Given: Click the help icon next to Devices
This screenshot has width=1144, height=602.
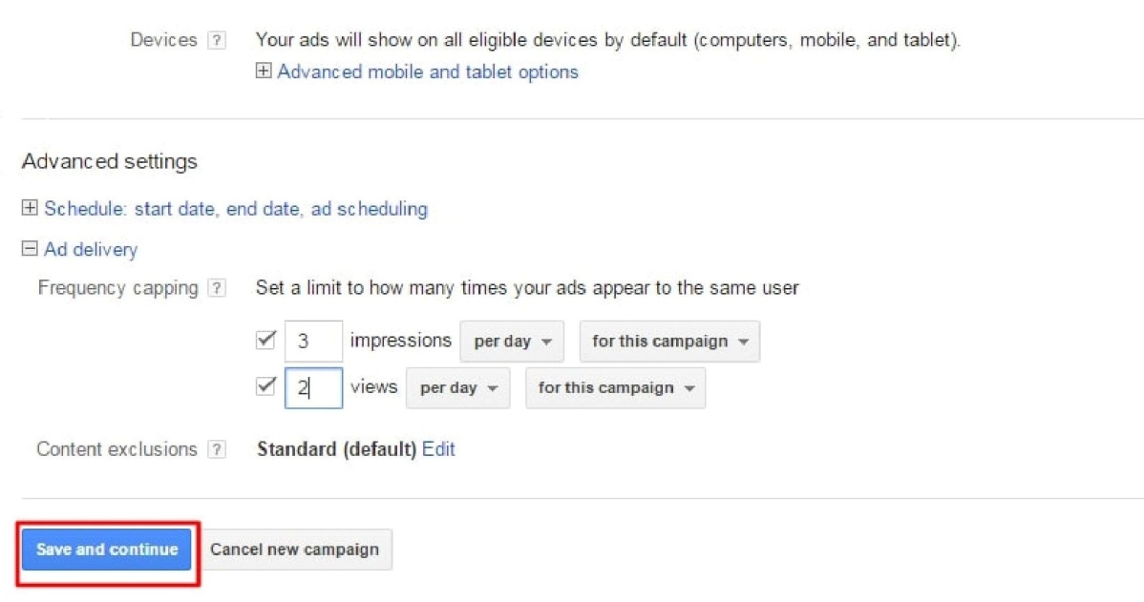Looking at the screenshot, I should tap(218, 41).
